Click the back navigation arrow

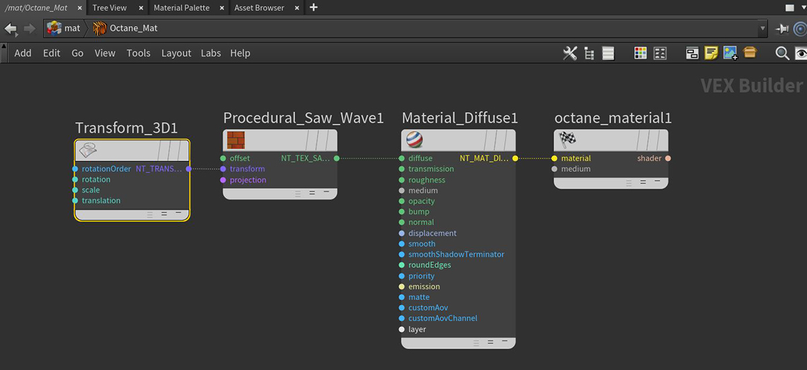(x=11, y=28)
